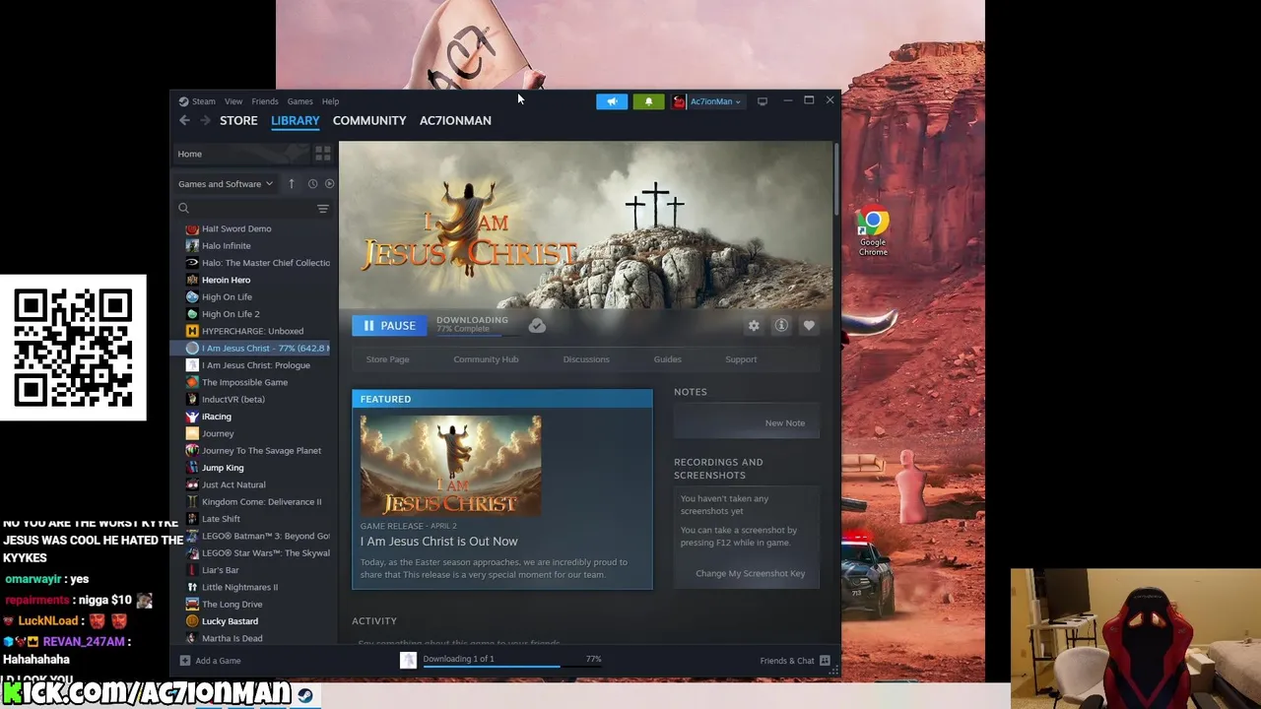
Task: Select 'High On Life 2' in the list
Action: tap(231, 314)
